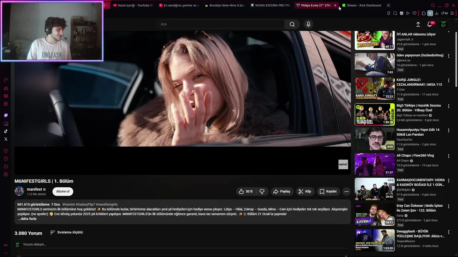Close the Philips Evnia tab
458x257 pixels.
point(335,5)
